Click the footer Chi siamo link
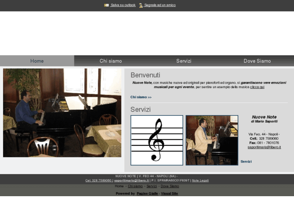The height and width of the screenshot is (220, 294). pyautogui.click(x=135, y=186)
